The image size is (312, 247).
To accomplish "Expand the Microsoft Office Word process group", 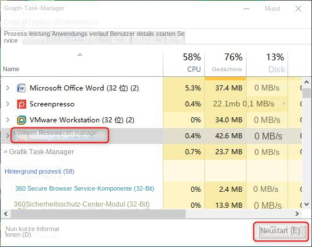I will [x=8, y=88].
